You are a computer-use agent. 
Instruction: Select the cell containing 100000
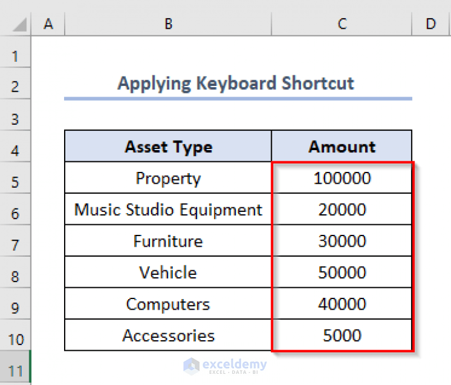342,178
